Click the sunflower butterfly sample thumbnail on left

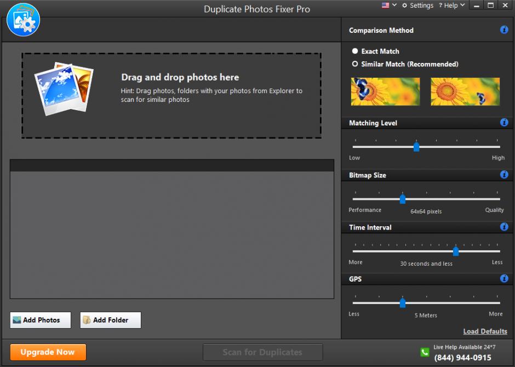(x=385, y=91)
